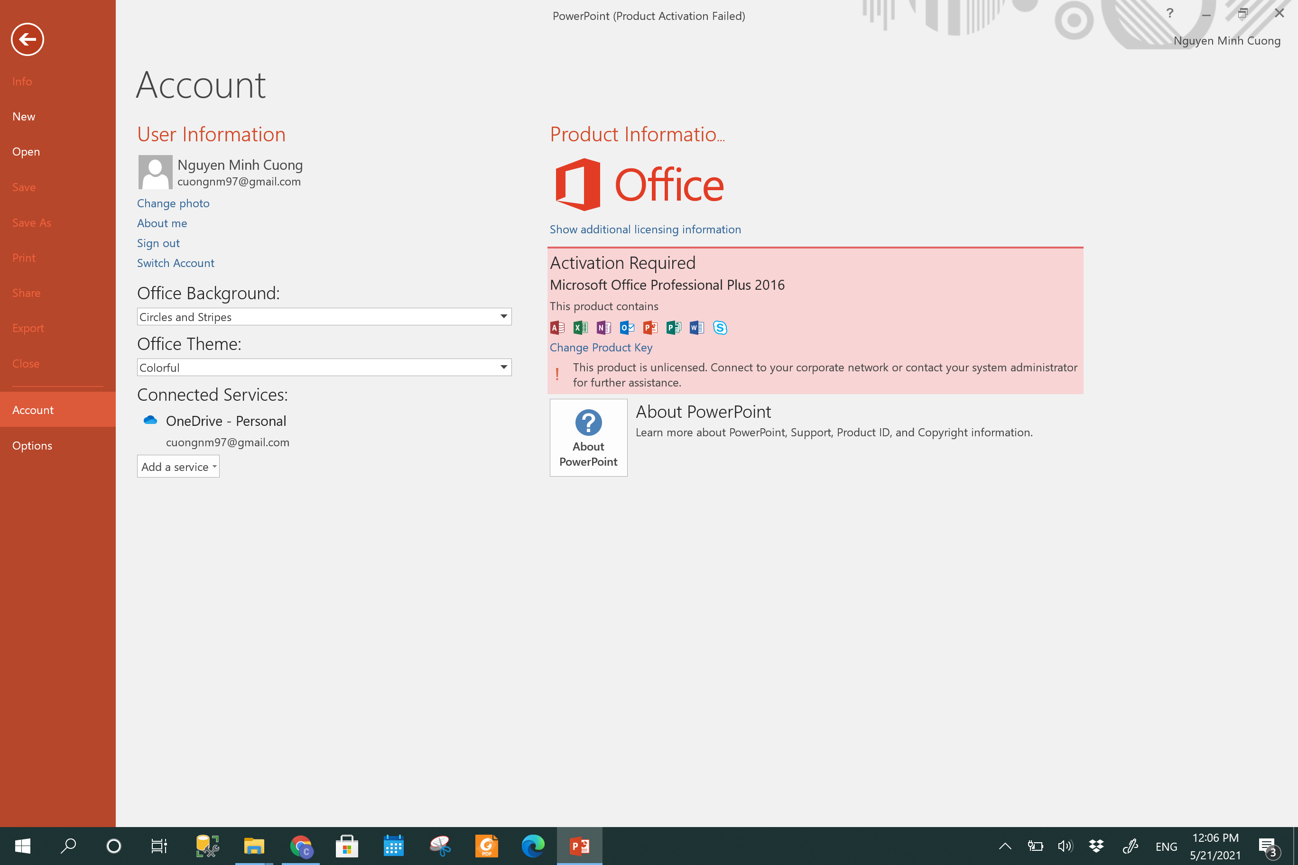Open File Explorer from the taskbar

tap(254, 846)
